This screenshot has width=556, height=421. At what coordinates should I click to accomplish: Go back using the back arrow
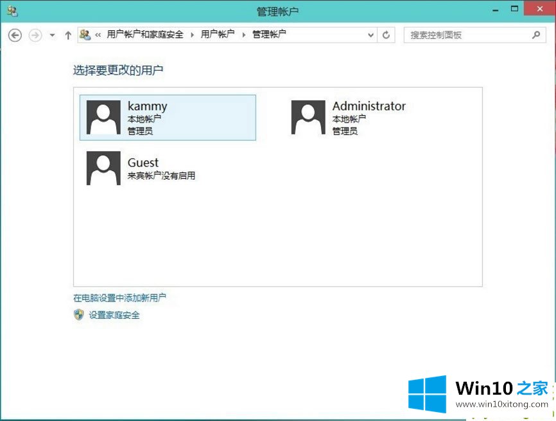[x=15, y=35]
